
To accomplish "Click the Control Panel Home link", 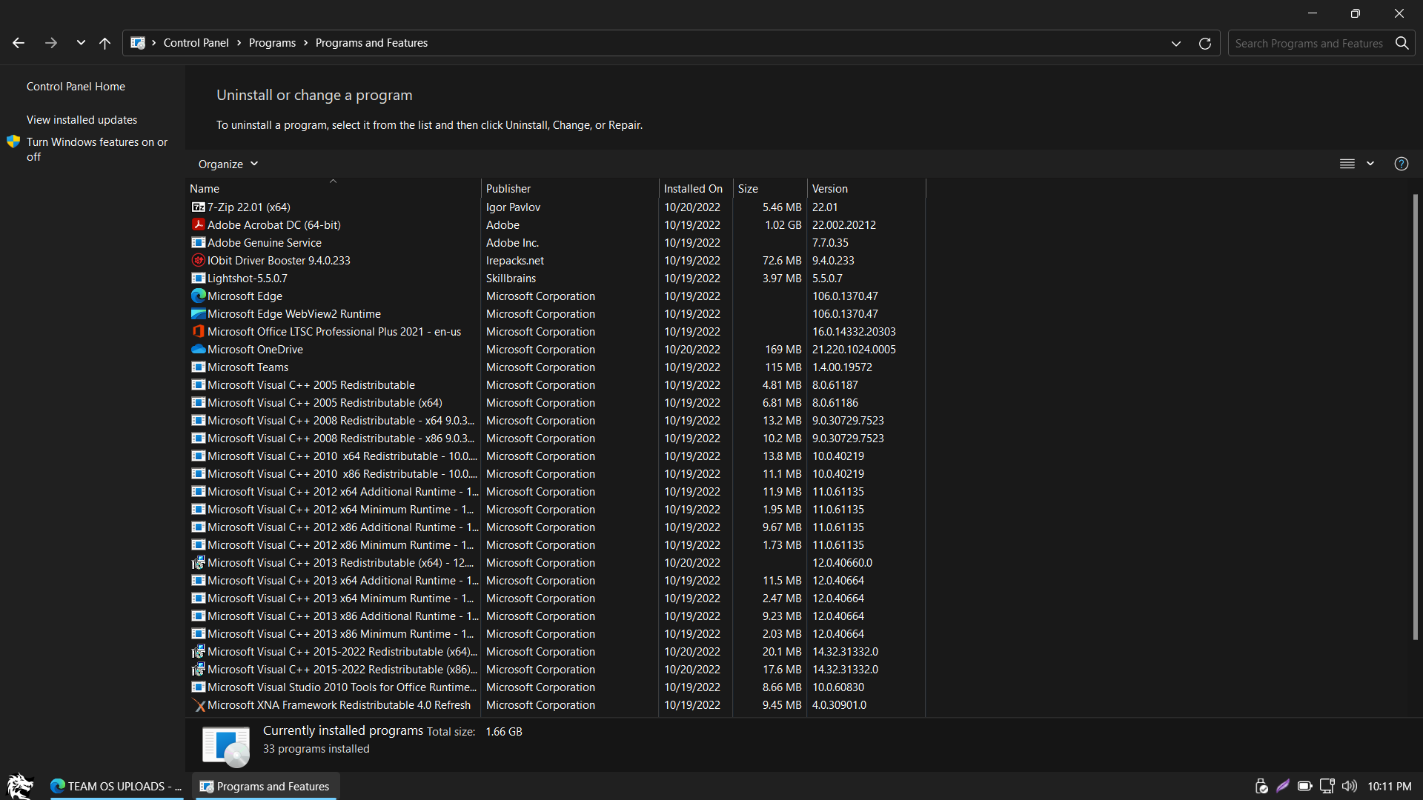I will 76,87.
